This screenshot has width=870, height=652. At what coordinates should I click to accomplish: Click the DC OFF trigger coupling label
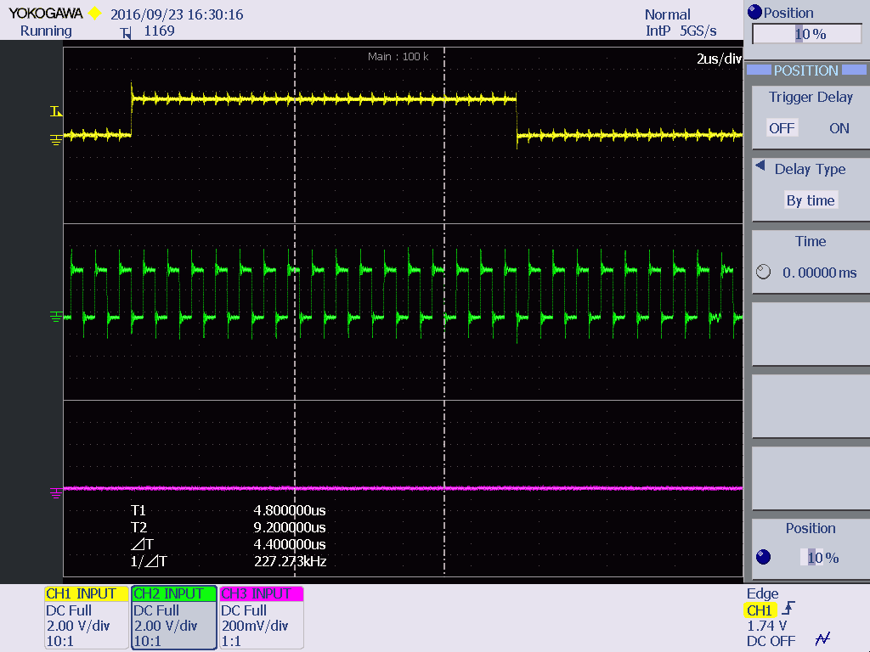click(x=771, y=642)
